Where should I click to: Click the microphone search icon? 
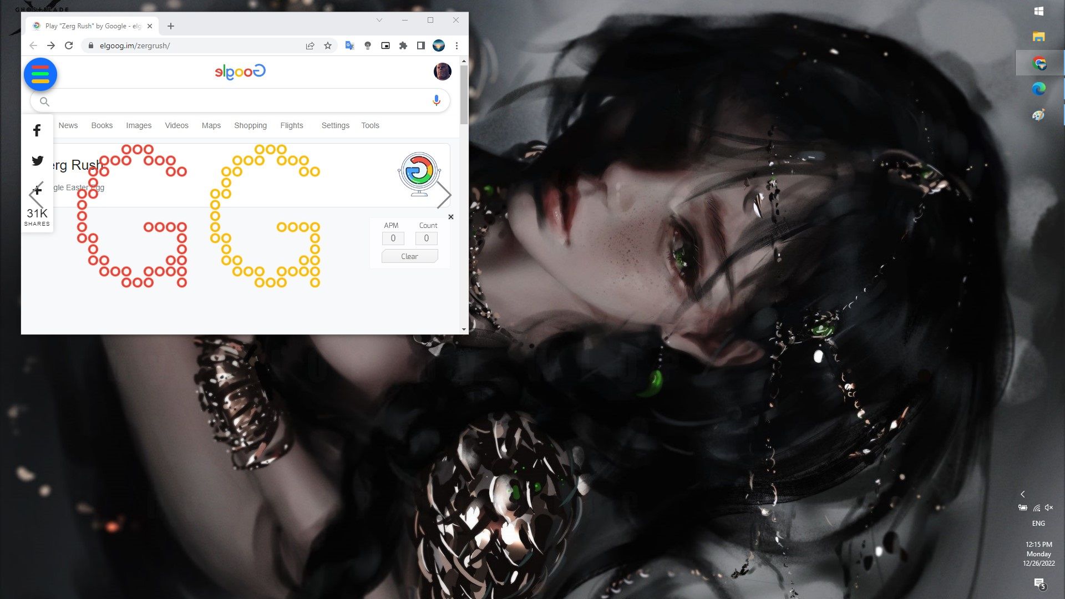[x=436, y=100]
